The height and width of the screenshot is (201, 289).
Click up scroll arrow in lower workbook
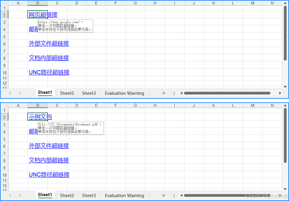point(285,106)
